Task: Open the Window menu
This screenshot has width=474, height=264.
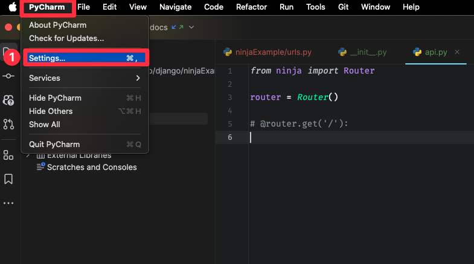Action: (376, 7)
